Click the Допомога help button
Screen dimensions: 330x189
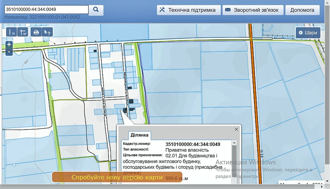[302, 10]
